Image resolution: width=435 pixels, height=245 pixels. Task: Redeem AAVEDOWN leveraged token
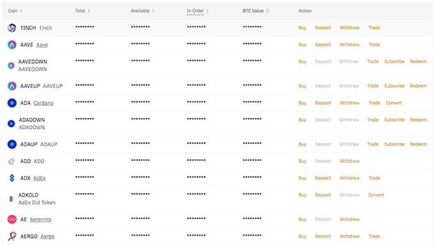pos(418,61)
